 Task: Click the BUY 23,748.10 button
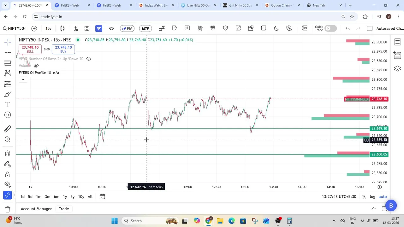(x=63, y=49)
